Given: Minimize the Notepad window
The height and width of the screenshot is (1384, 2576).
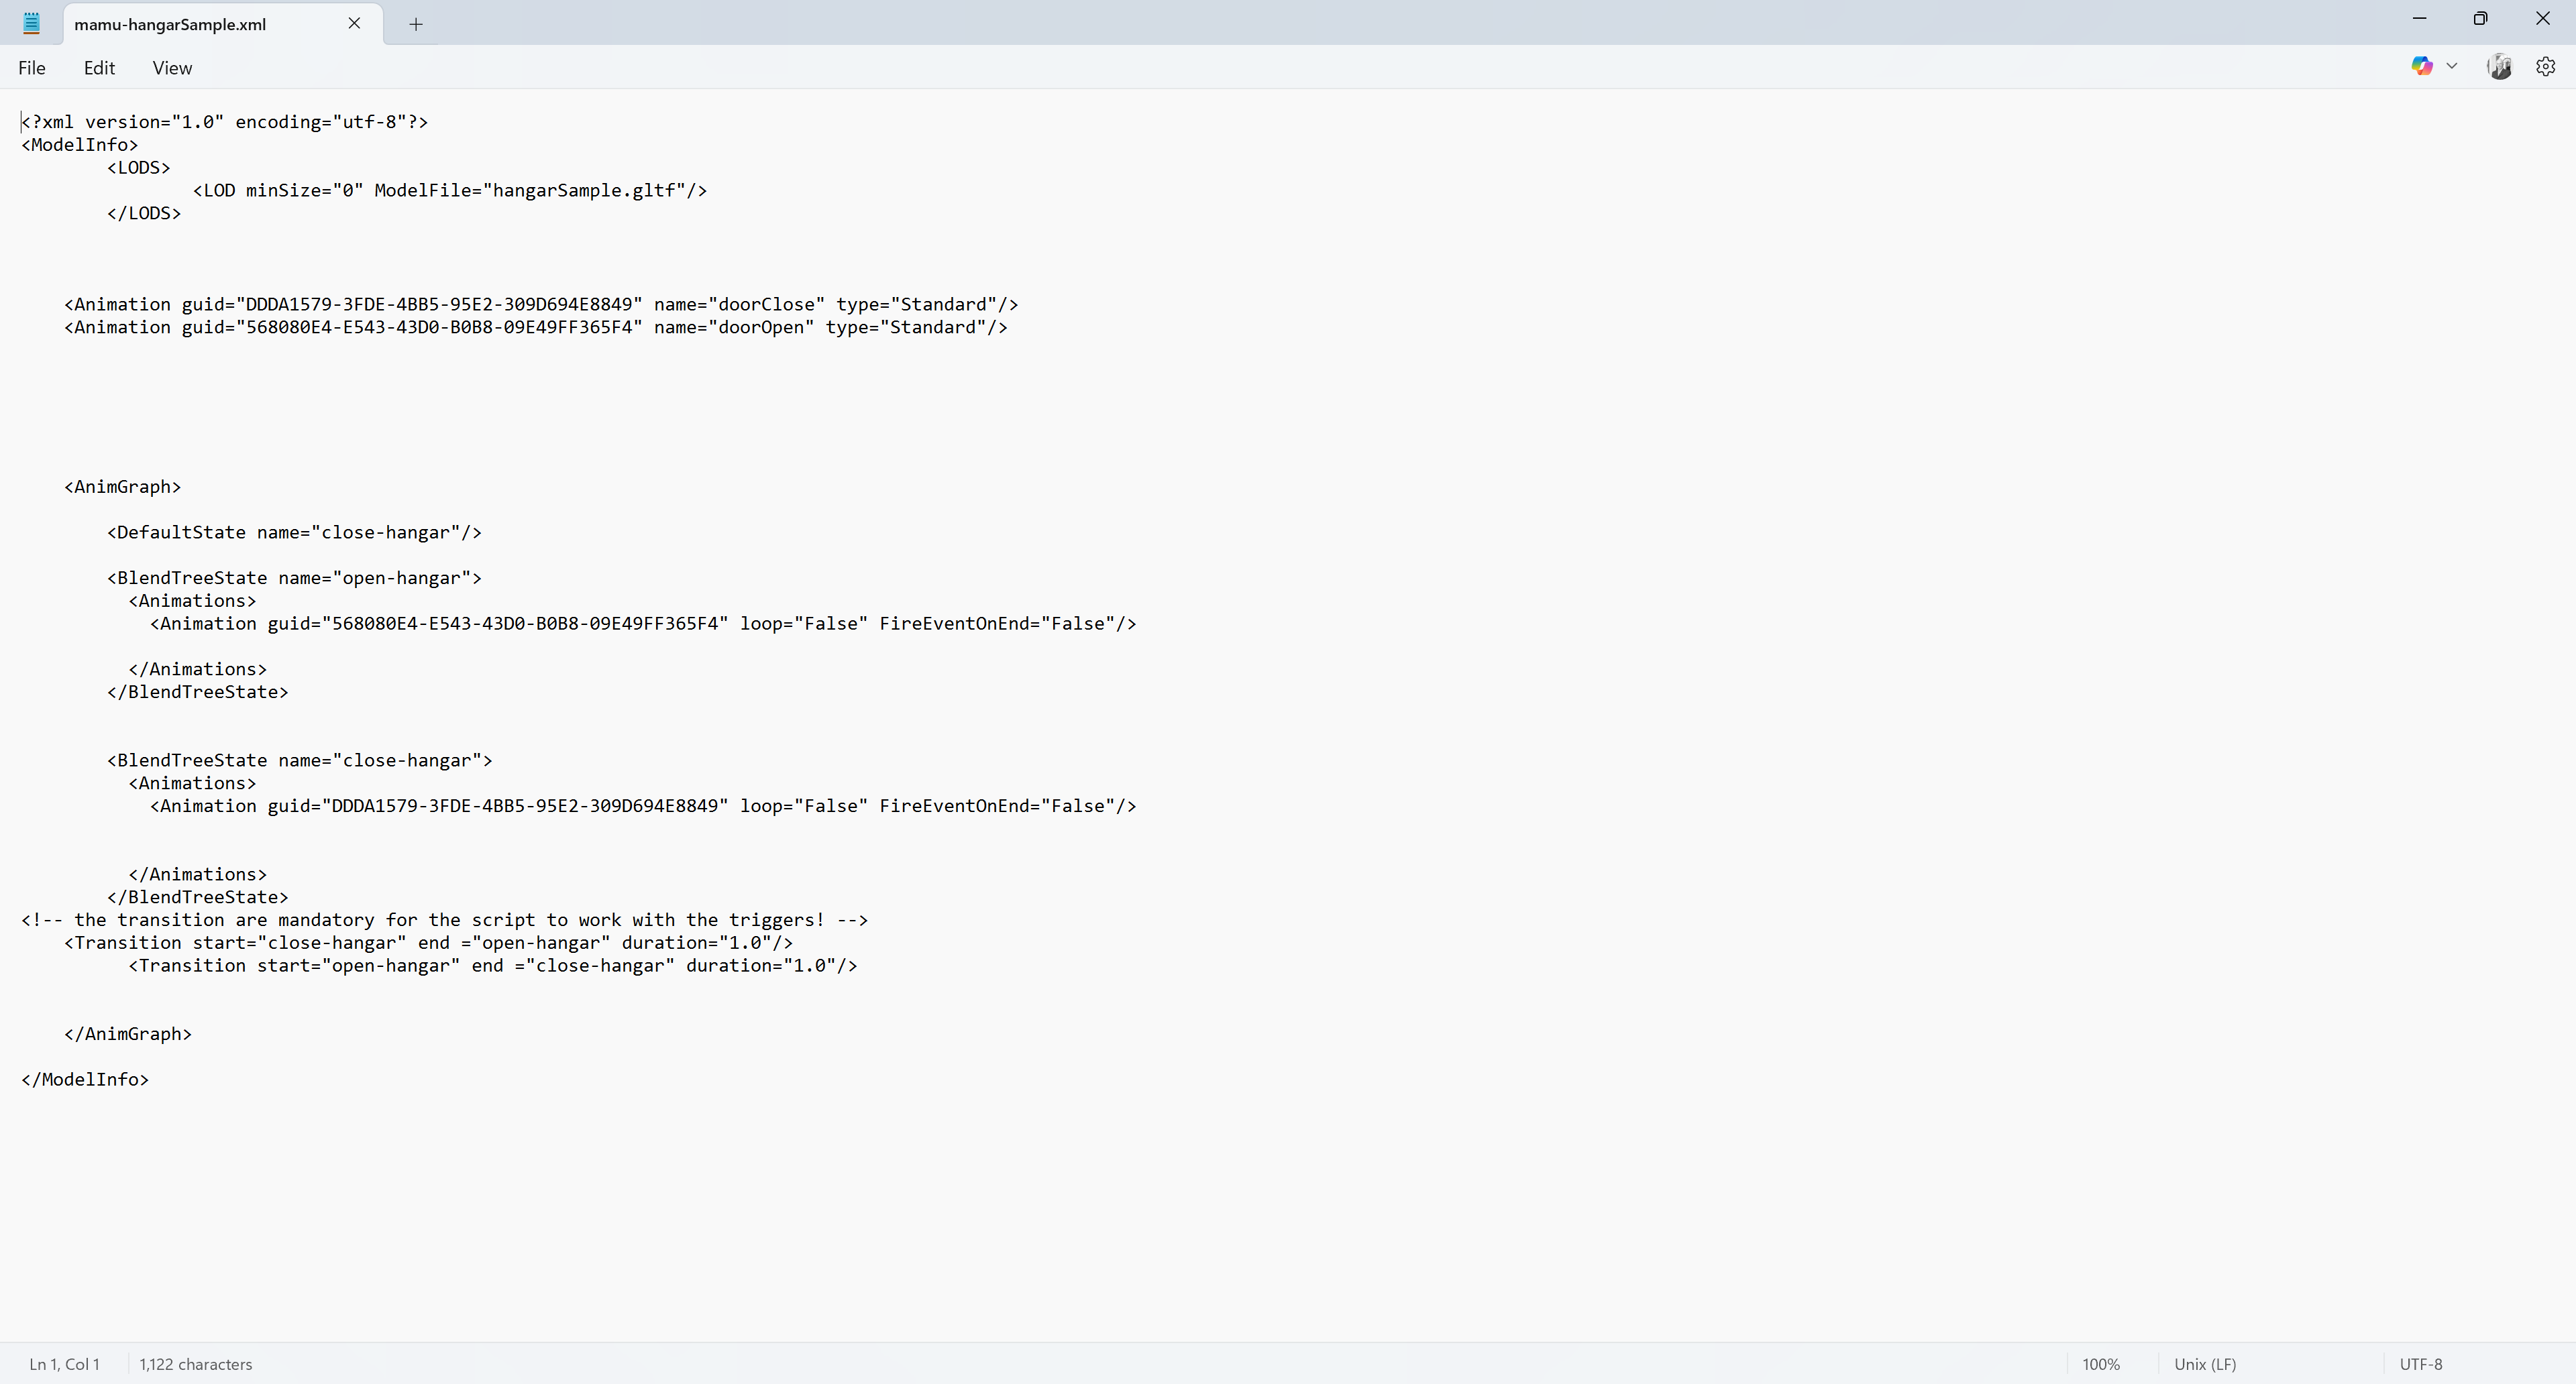Looking at the screenshot, I should pos(2419,18).
